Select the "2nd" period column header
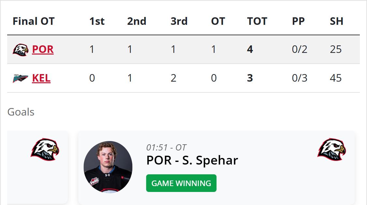Image resolution: width=367 pixels, height=205 pixels. click(137, 21)
